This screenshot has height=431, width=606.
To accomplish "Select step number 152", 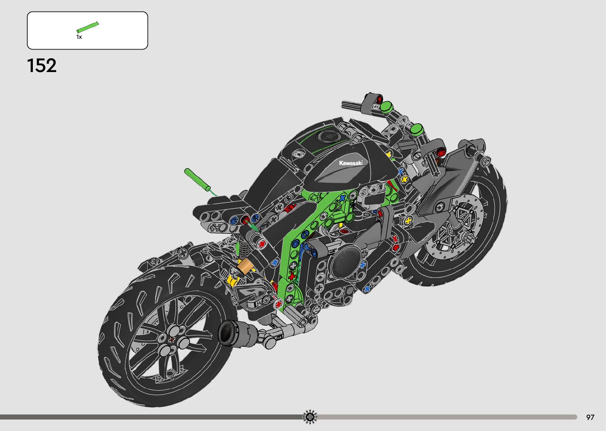I will [42, 66].
